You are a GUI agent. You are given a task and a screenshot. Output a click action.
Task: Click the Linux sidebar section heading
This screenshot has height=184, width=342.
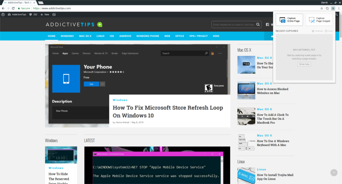coord(241,162)
